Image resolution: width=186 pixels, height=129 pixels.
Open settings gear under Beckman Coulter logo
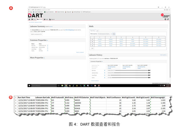165,19
